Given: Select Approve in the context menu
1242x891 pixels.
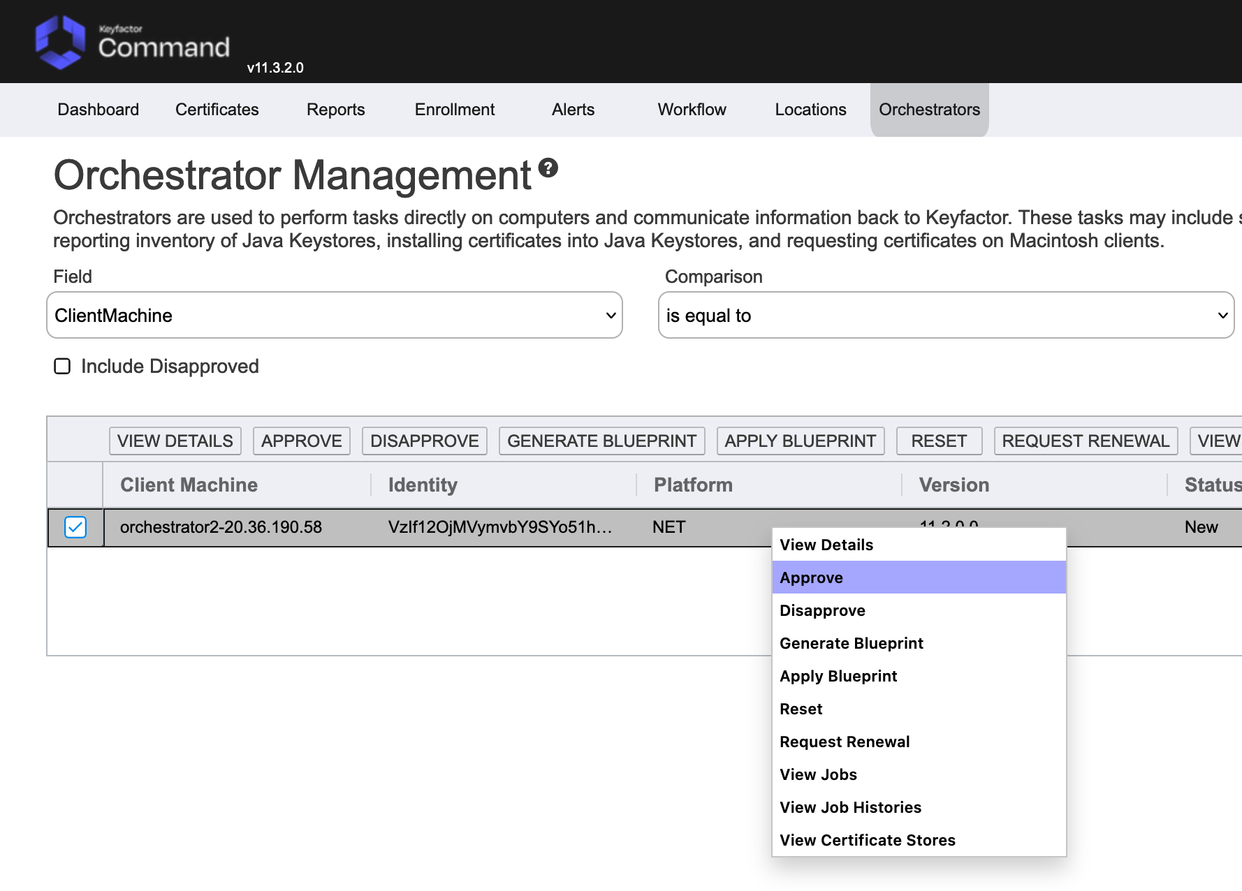Looking at the screenshot, I should click(x=811, y=577).
